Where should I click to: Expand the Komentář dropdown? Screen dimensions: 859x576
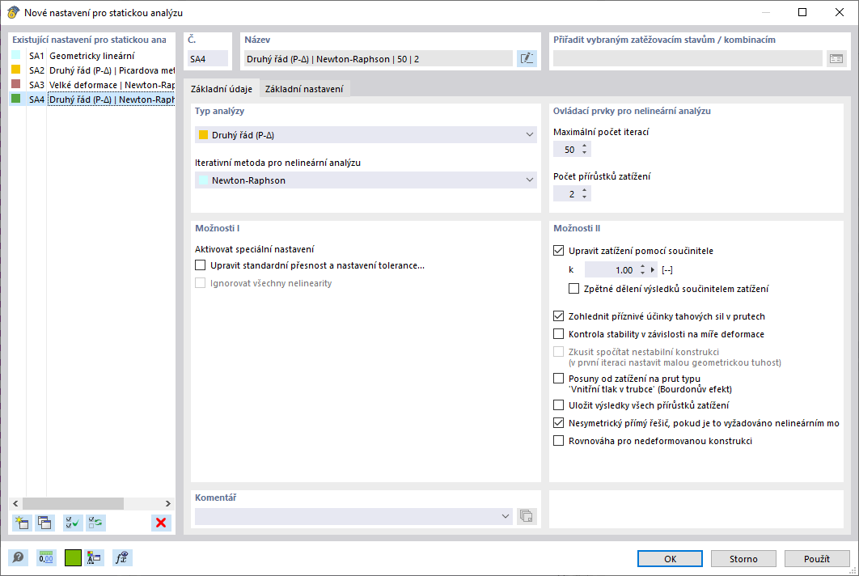[x=506, y=516]
